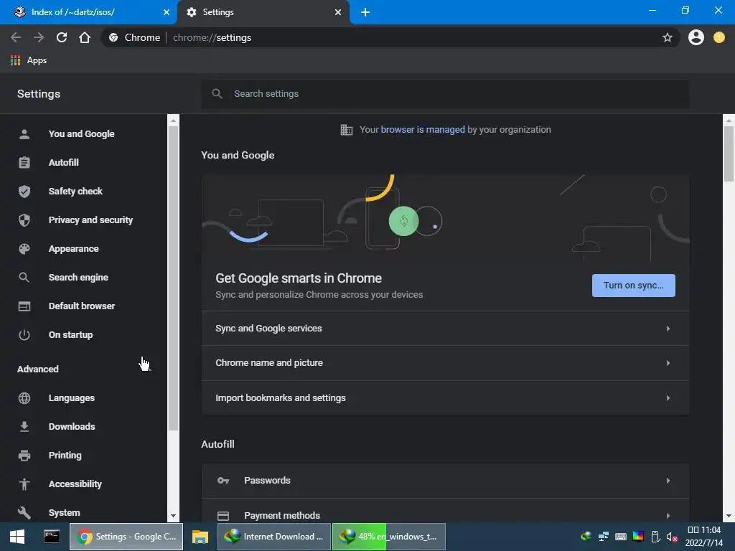Click the Search engine magnifier icon

click(x=24, y=278)
